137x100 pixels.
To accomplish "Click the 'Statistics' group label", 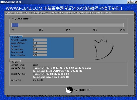I will pyautogui.click(x=16, y=37).
